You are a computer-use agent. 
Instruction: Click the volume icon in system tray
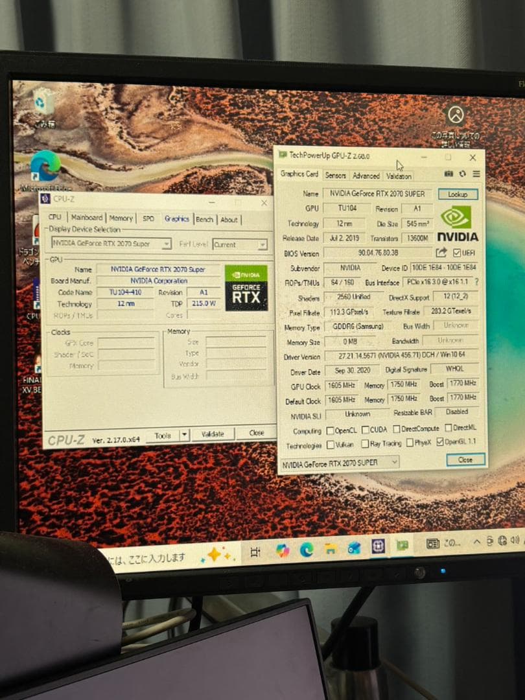[x=515, y=540]
